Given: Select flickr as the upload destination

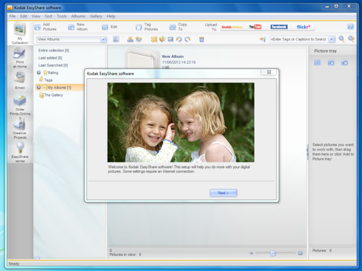Looking at the screenshot, I should point(303,27).
